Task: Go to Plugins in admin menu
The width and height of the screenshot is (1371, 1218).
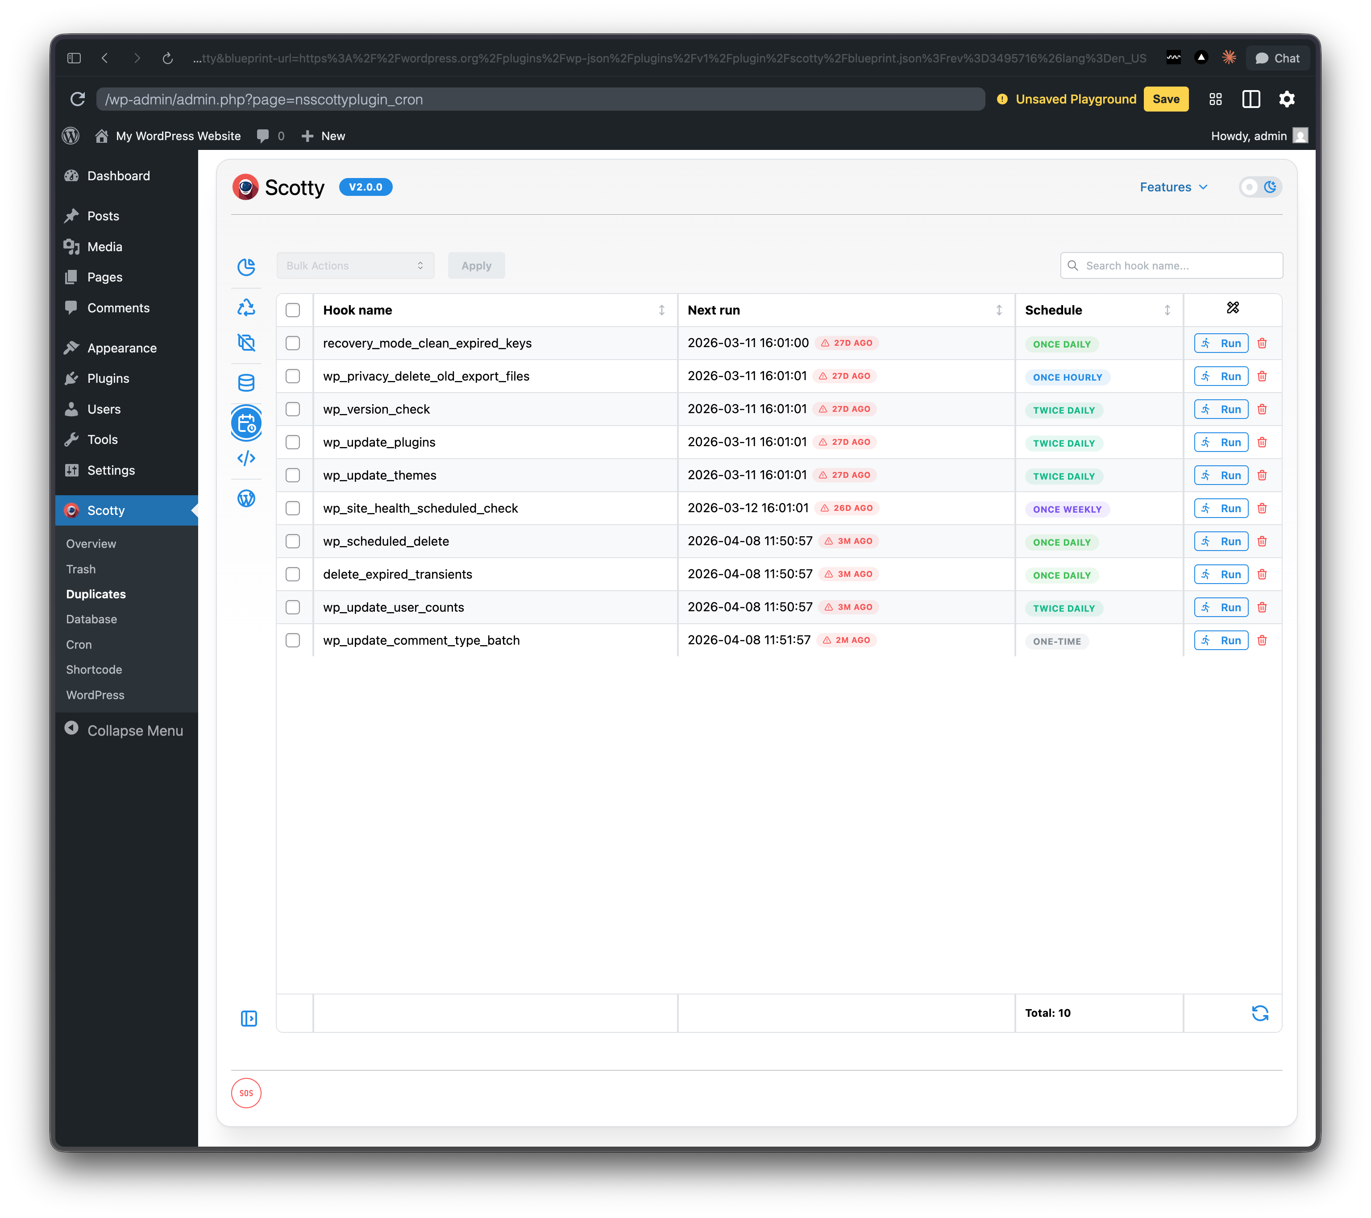Action: tap(108, 378)
